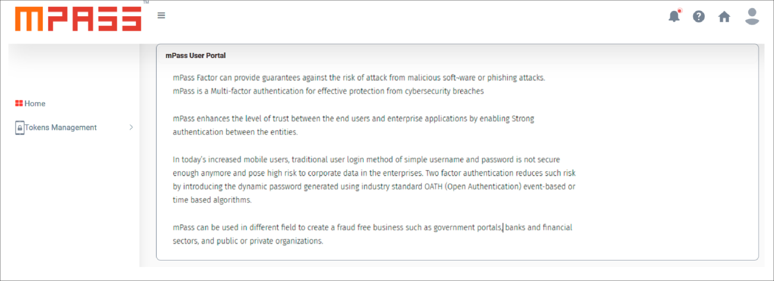Image resolution: width=774 pixels, height=281 pixels.
Task: Go to home via house icon
Action: point(724,16)
